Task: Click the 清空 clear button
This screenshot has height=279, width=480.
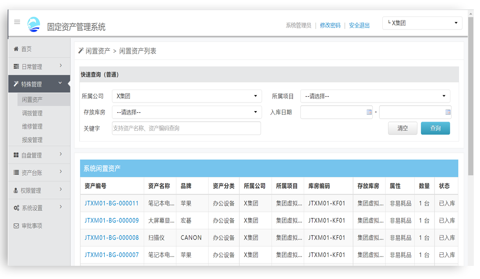Action: tap(403, 128)
